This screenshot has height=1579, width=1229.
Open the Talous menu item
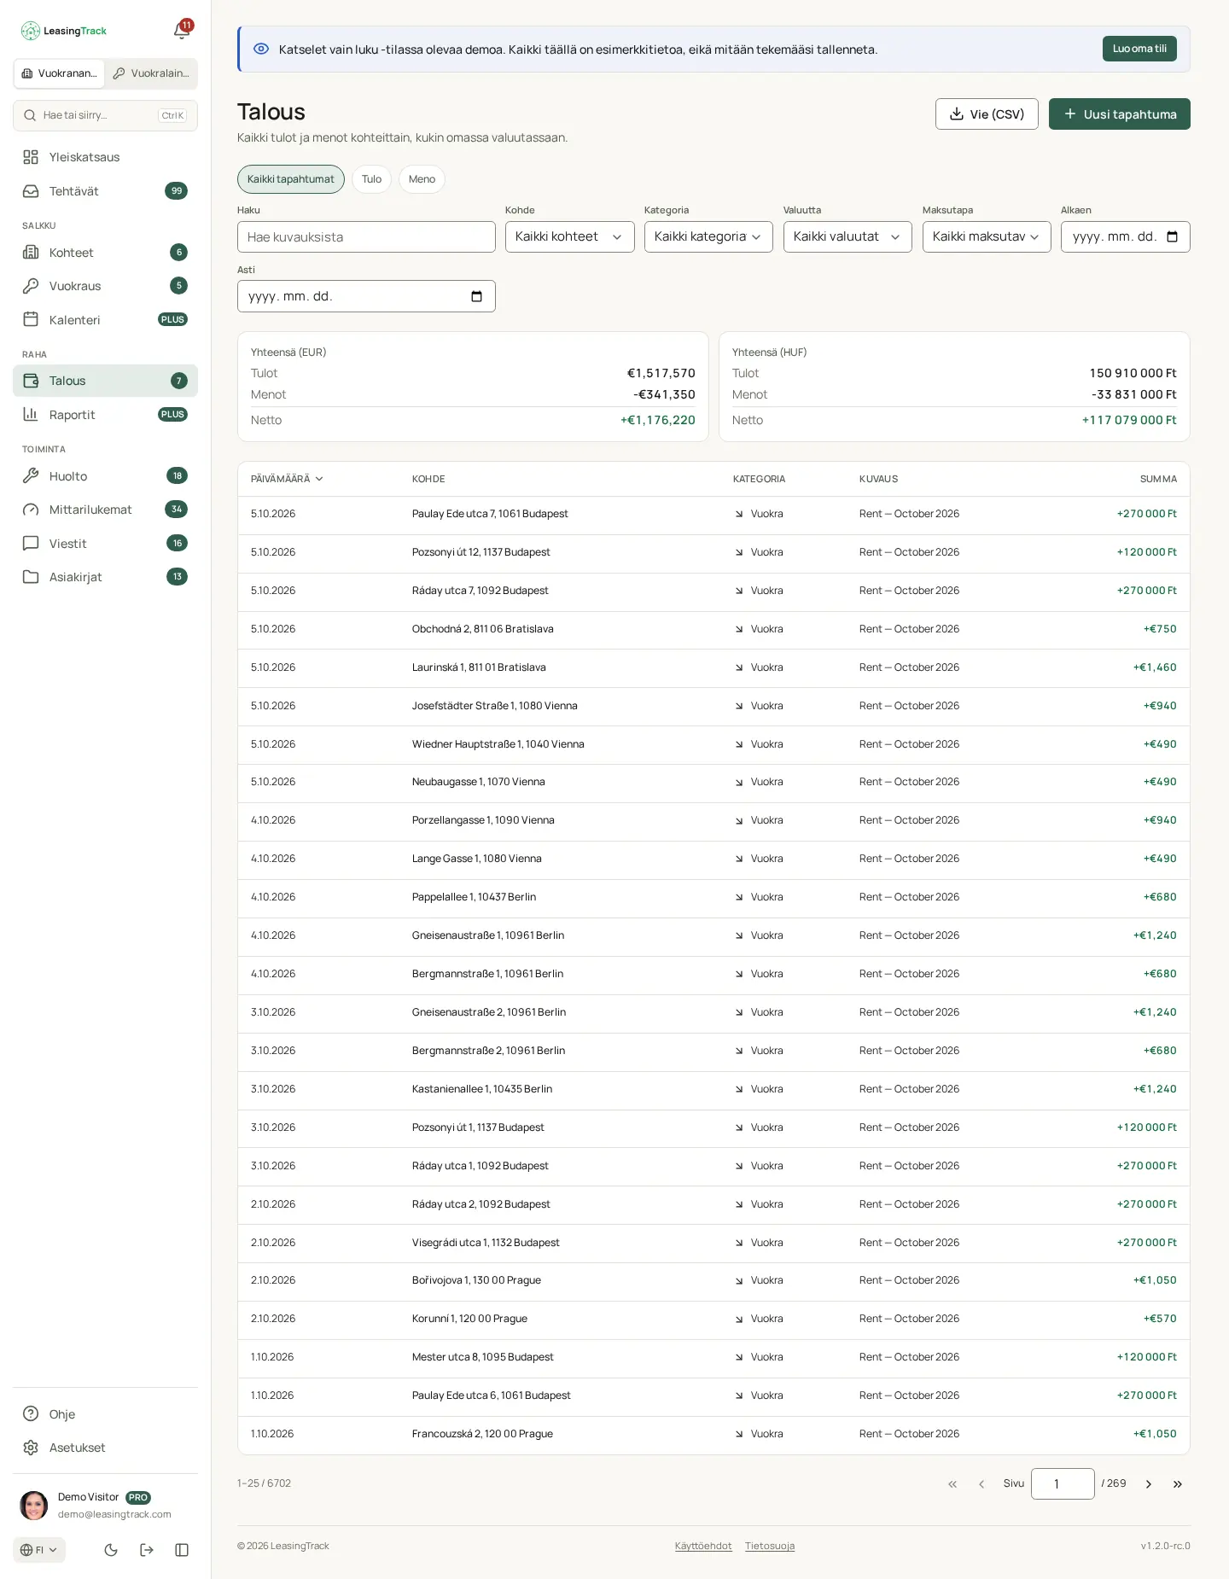coord(105,381)
